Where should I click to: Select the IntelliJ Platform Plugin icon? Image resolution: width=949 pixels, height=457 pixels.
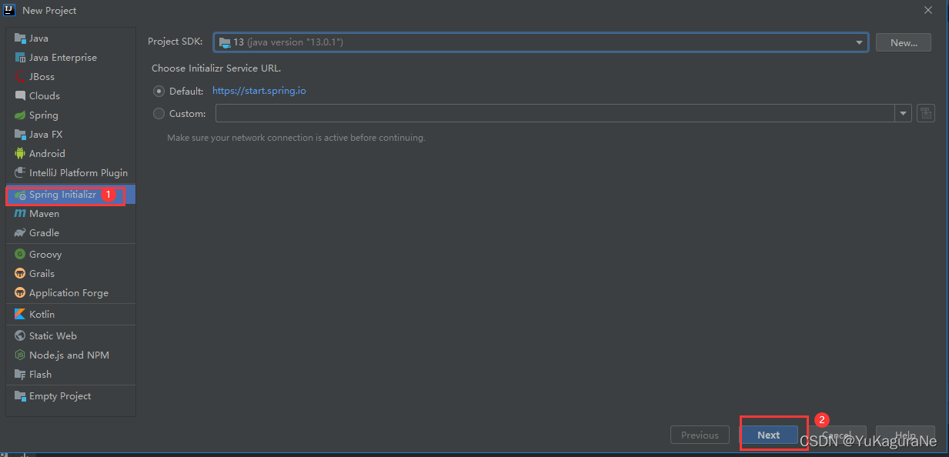20,173
